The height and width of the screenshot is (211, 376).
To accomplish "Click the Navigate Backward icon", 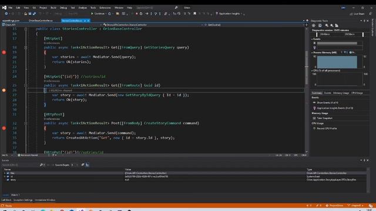I will (6, 13).
